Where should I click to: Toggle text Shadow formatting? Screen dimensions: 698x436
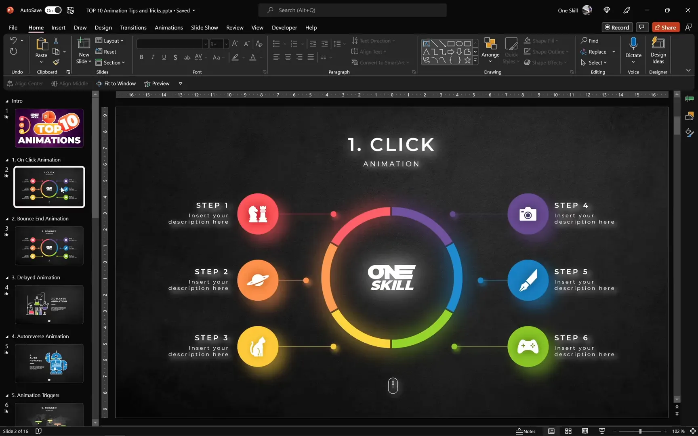(x=175, y=57)
